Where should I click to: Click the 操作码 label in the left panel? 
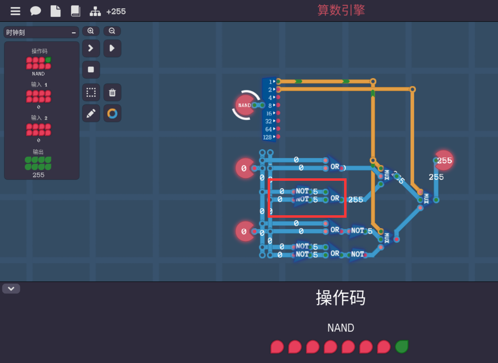tap(39, 51)
